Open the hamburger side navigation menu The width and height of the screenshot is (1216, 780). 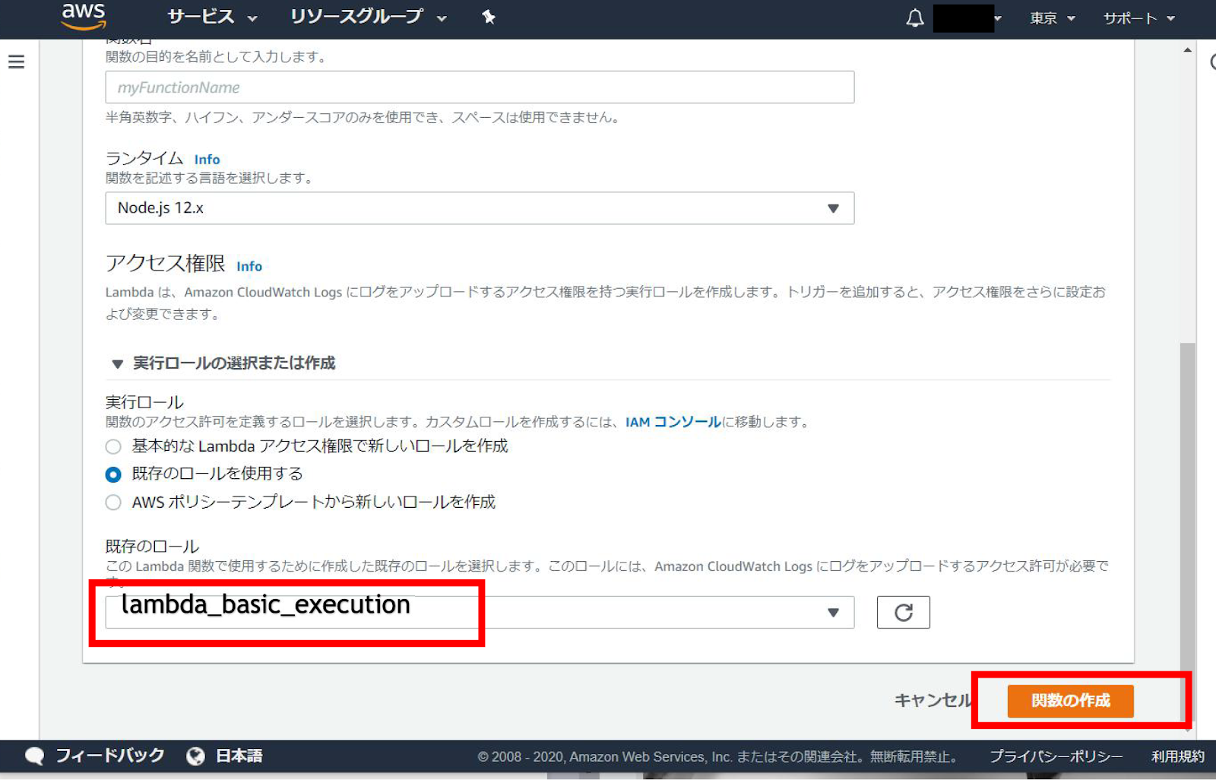click(x=17, y=62)
